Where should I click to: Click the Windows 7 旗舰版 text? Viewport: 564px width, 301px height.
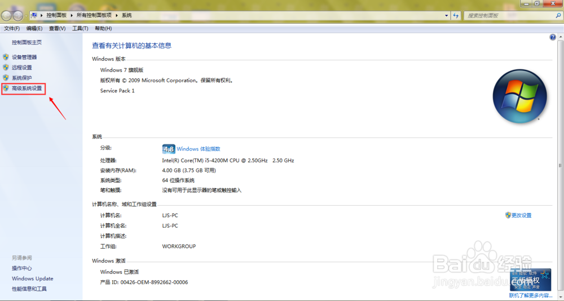[x=122, y=70]
